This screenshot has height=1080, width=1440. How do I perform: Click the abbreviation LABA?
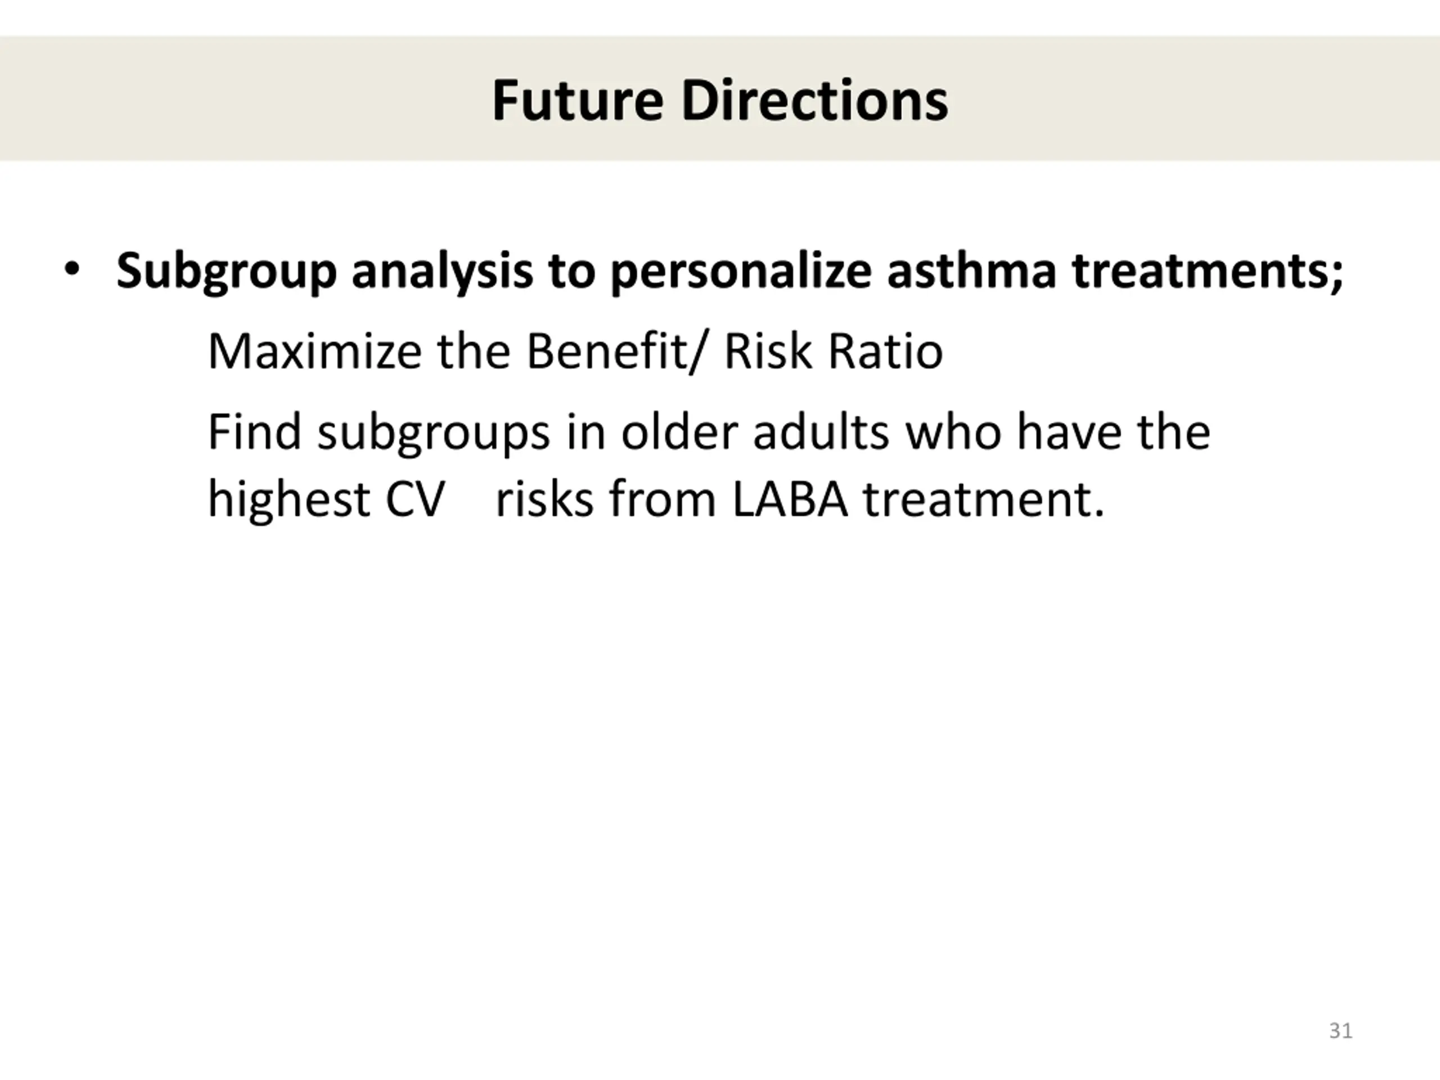coord(790,500)
